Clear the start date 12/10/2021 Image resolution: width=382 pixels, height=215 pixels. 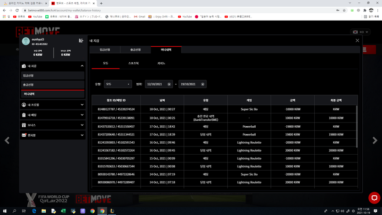[x=169, y=84]
